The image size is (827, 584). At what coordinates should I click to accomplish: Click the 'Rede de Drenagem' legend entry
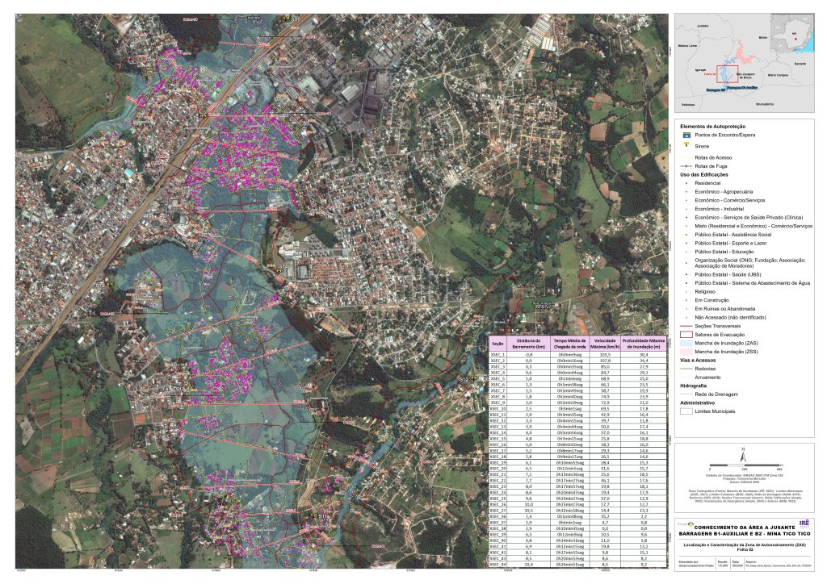[x=716, y=394]
